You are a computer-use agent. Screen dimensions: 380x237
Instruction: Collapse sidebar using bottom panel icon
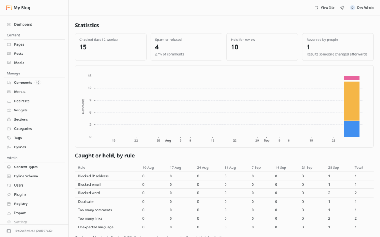coord(9,231)
